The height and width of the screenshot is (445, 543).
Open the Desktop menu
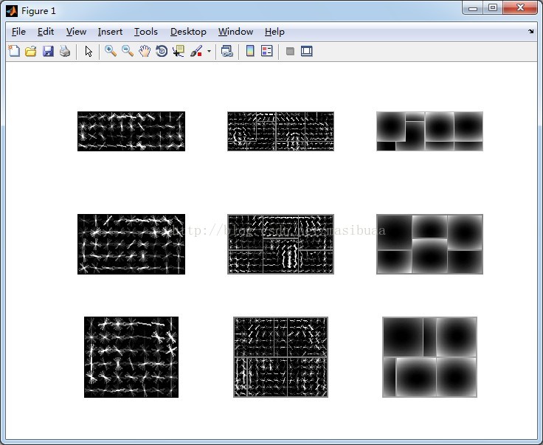[x=188, y=32]
